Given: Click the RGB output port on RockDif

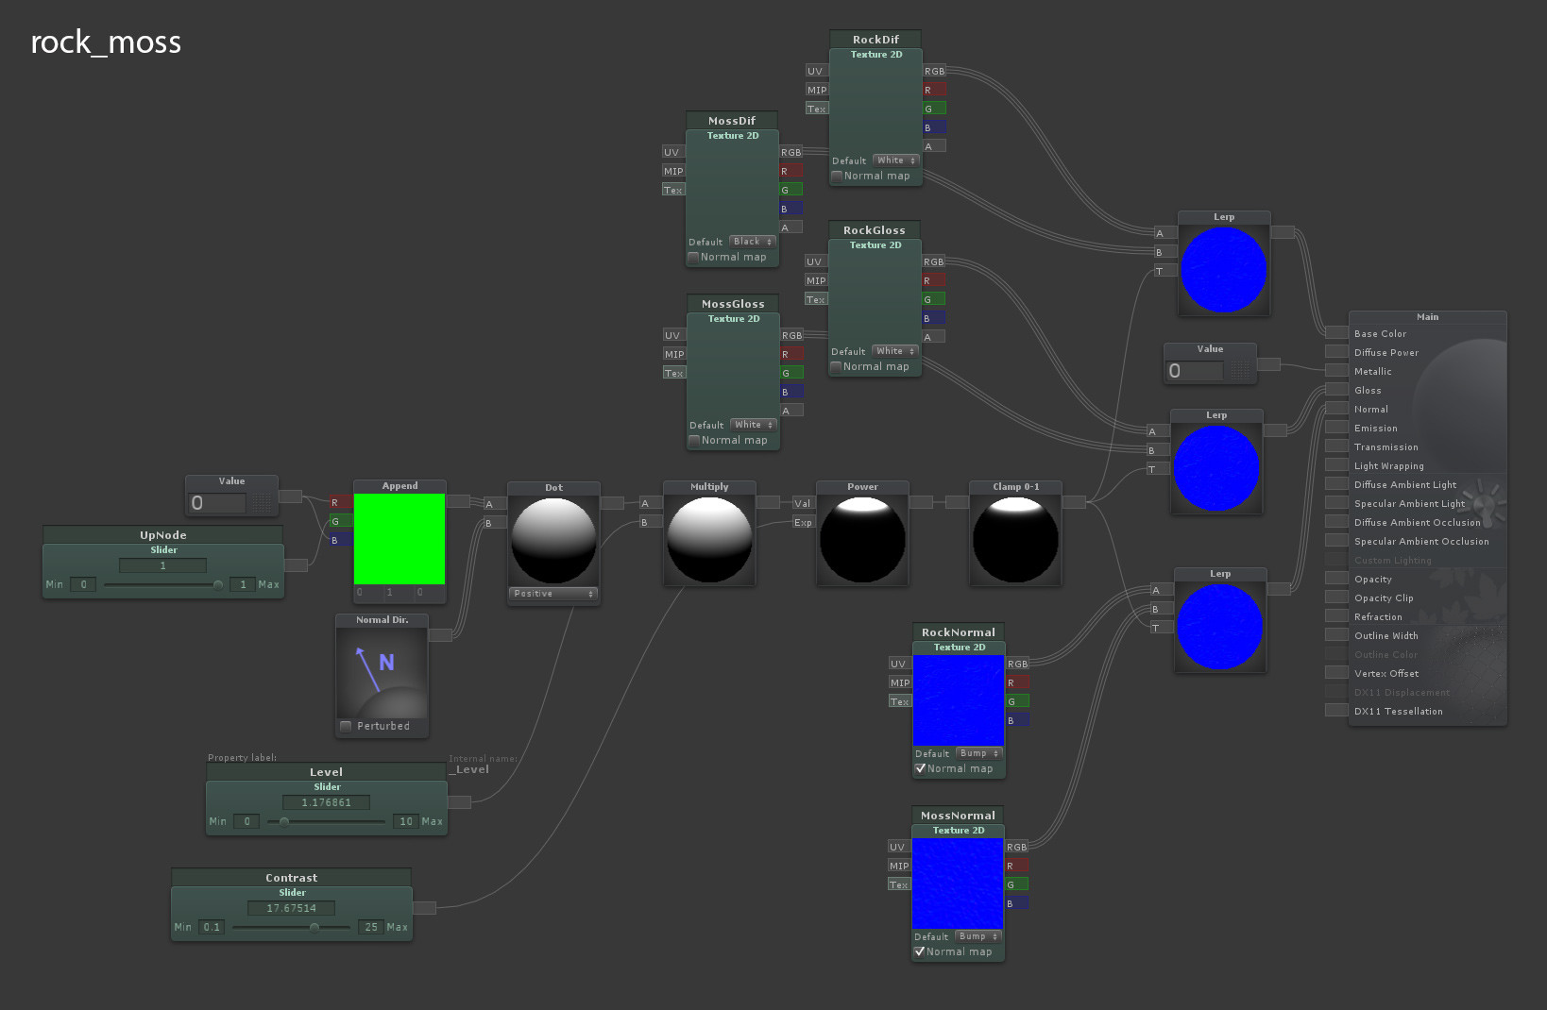Looking at the screenshot, I should (x=933, y=71).
